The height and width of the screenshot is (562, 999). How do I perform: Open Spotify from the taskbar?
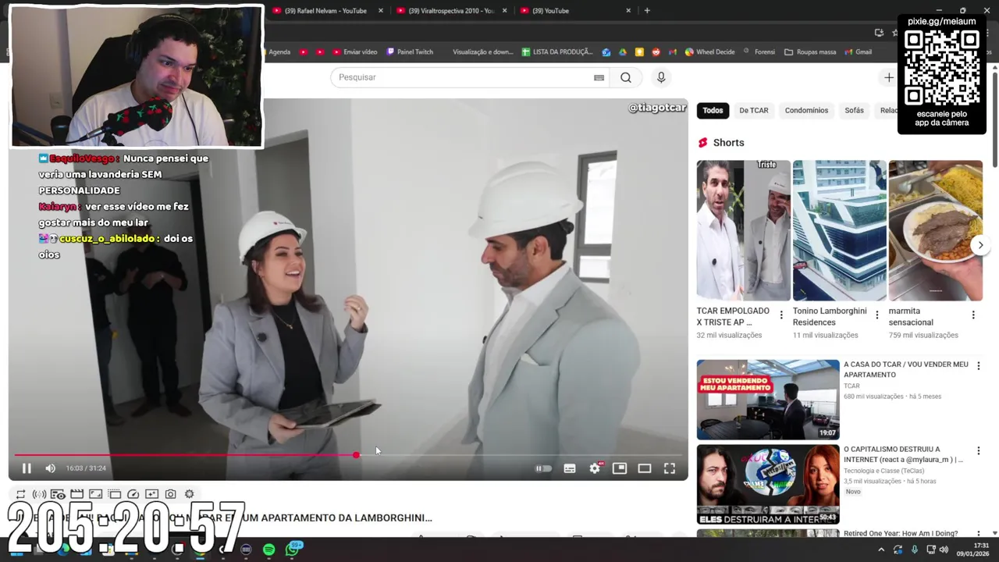pos(268,550)
